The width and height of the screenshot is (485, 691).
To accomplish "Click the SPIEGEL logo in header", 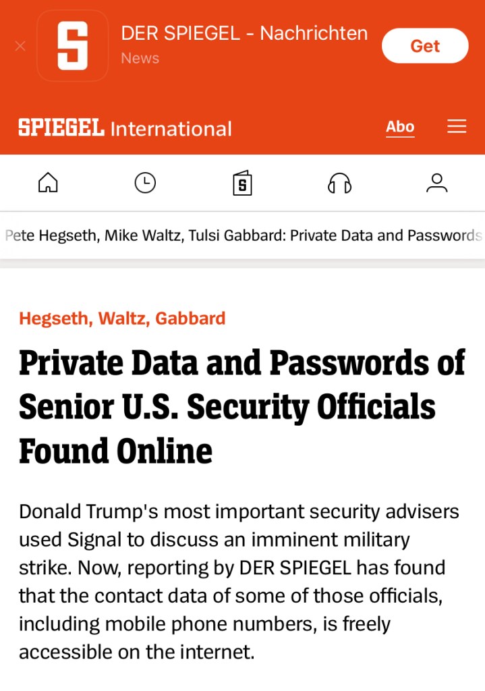I will point(61,128).
